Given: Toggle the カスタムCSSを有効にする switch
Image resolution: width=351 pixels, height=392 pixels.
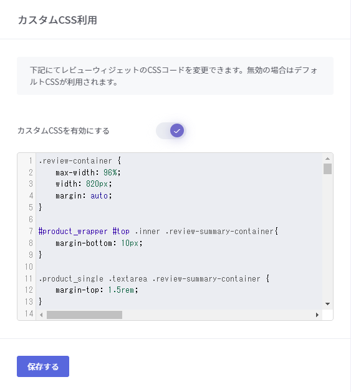Looking at the screenshot, I should (x=171, y=130).
